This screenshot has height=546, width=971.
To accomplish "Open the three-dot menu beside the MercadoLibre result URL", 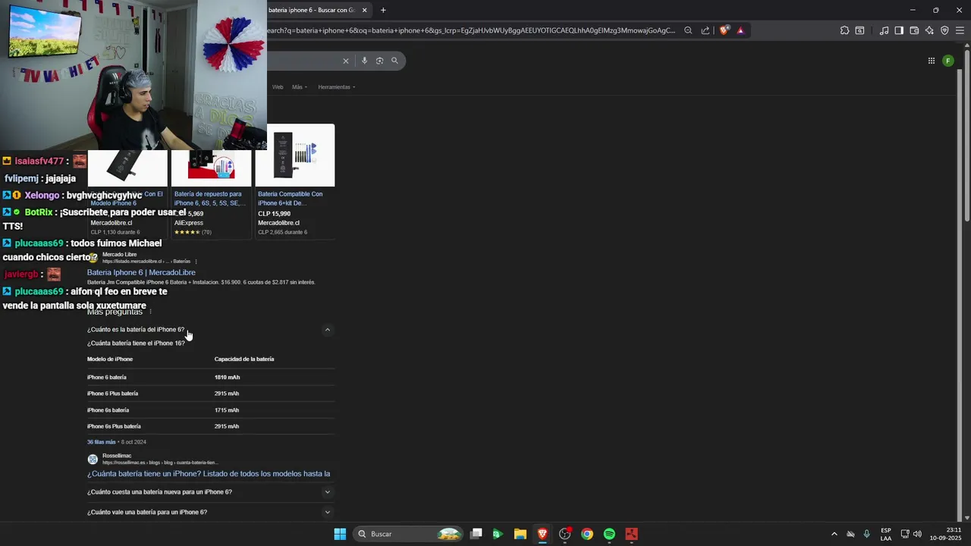I will [196, 262].
